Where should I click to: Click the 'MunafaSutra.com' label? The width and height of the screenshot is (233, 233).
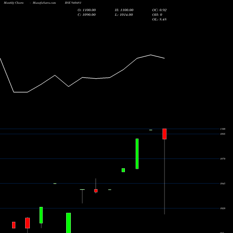click(x=44, y=3)
